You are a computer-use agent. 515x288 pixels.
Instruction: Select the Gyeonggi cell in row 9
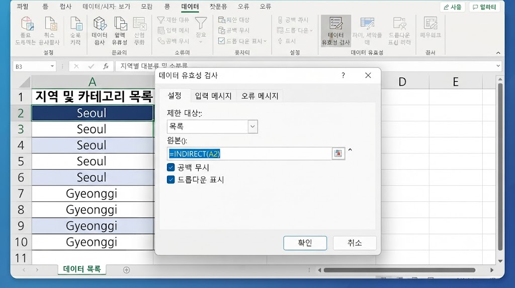[93, 226]
